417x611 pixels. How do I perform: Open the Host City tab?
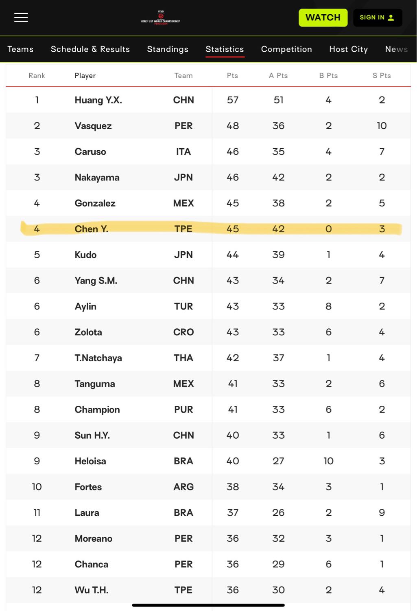click(x=349, y=49)
